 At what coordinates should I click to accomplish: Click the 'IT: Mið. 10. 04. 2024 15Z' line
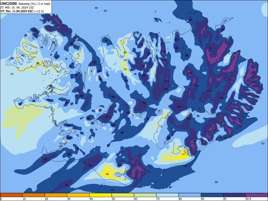coord(17,8)
